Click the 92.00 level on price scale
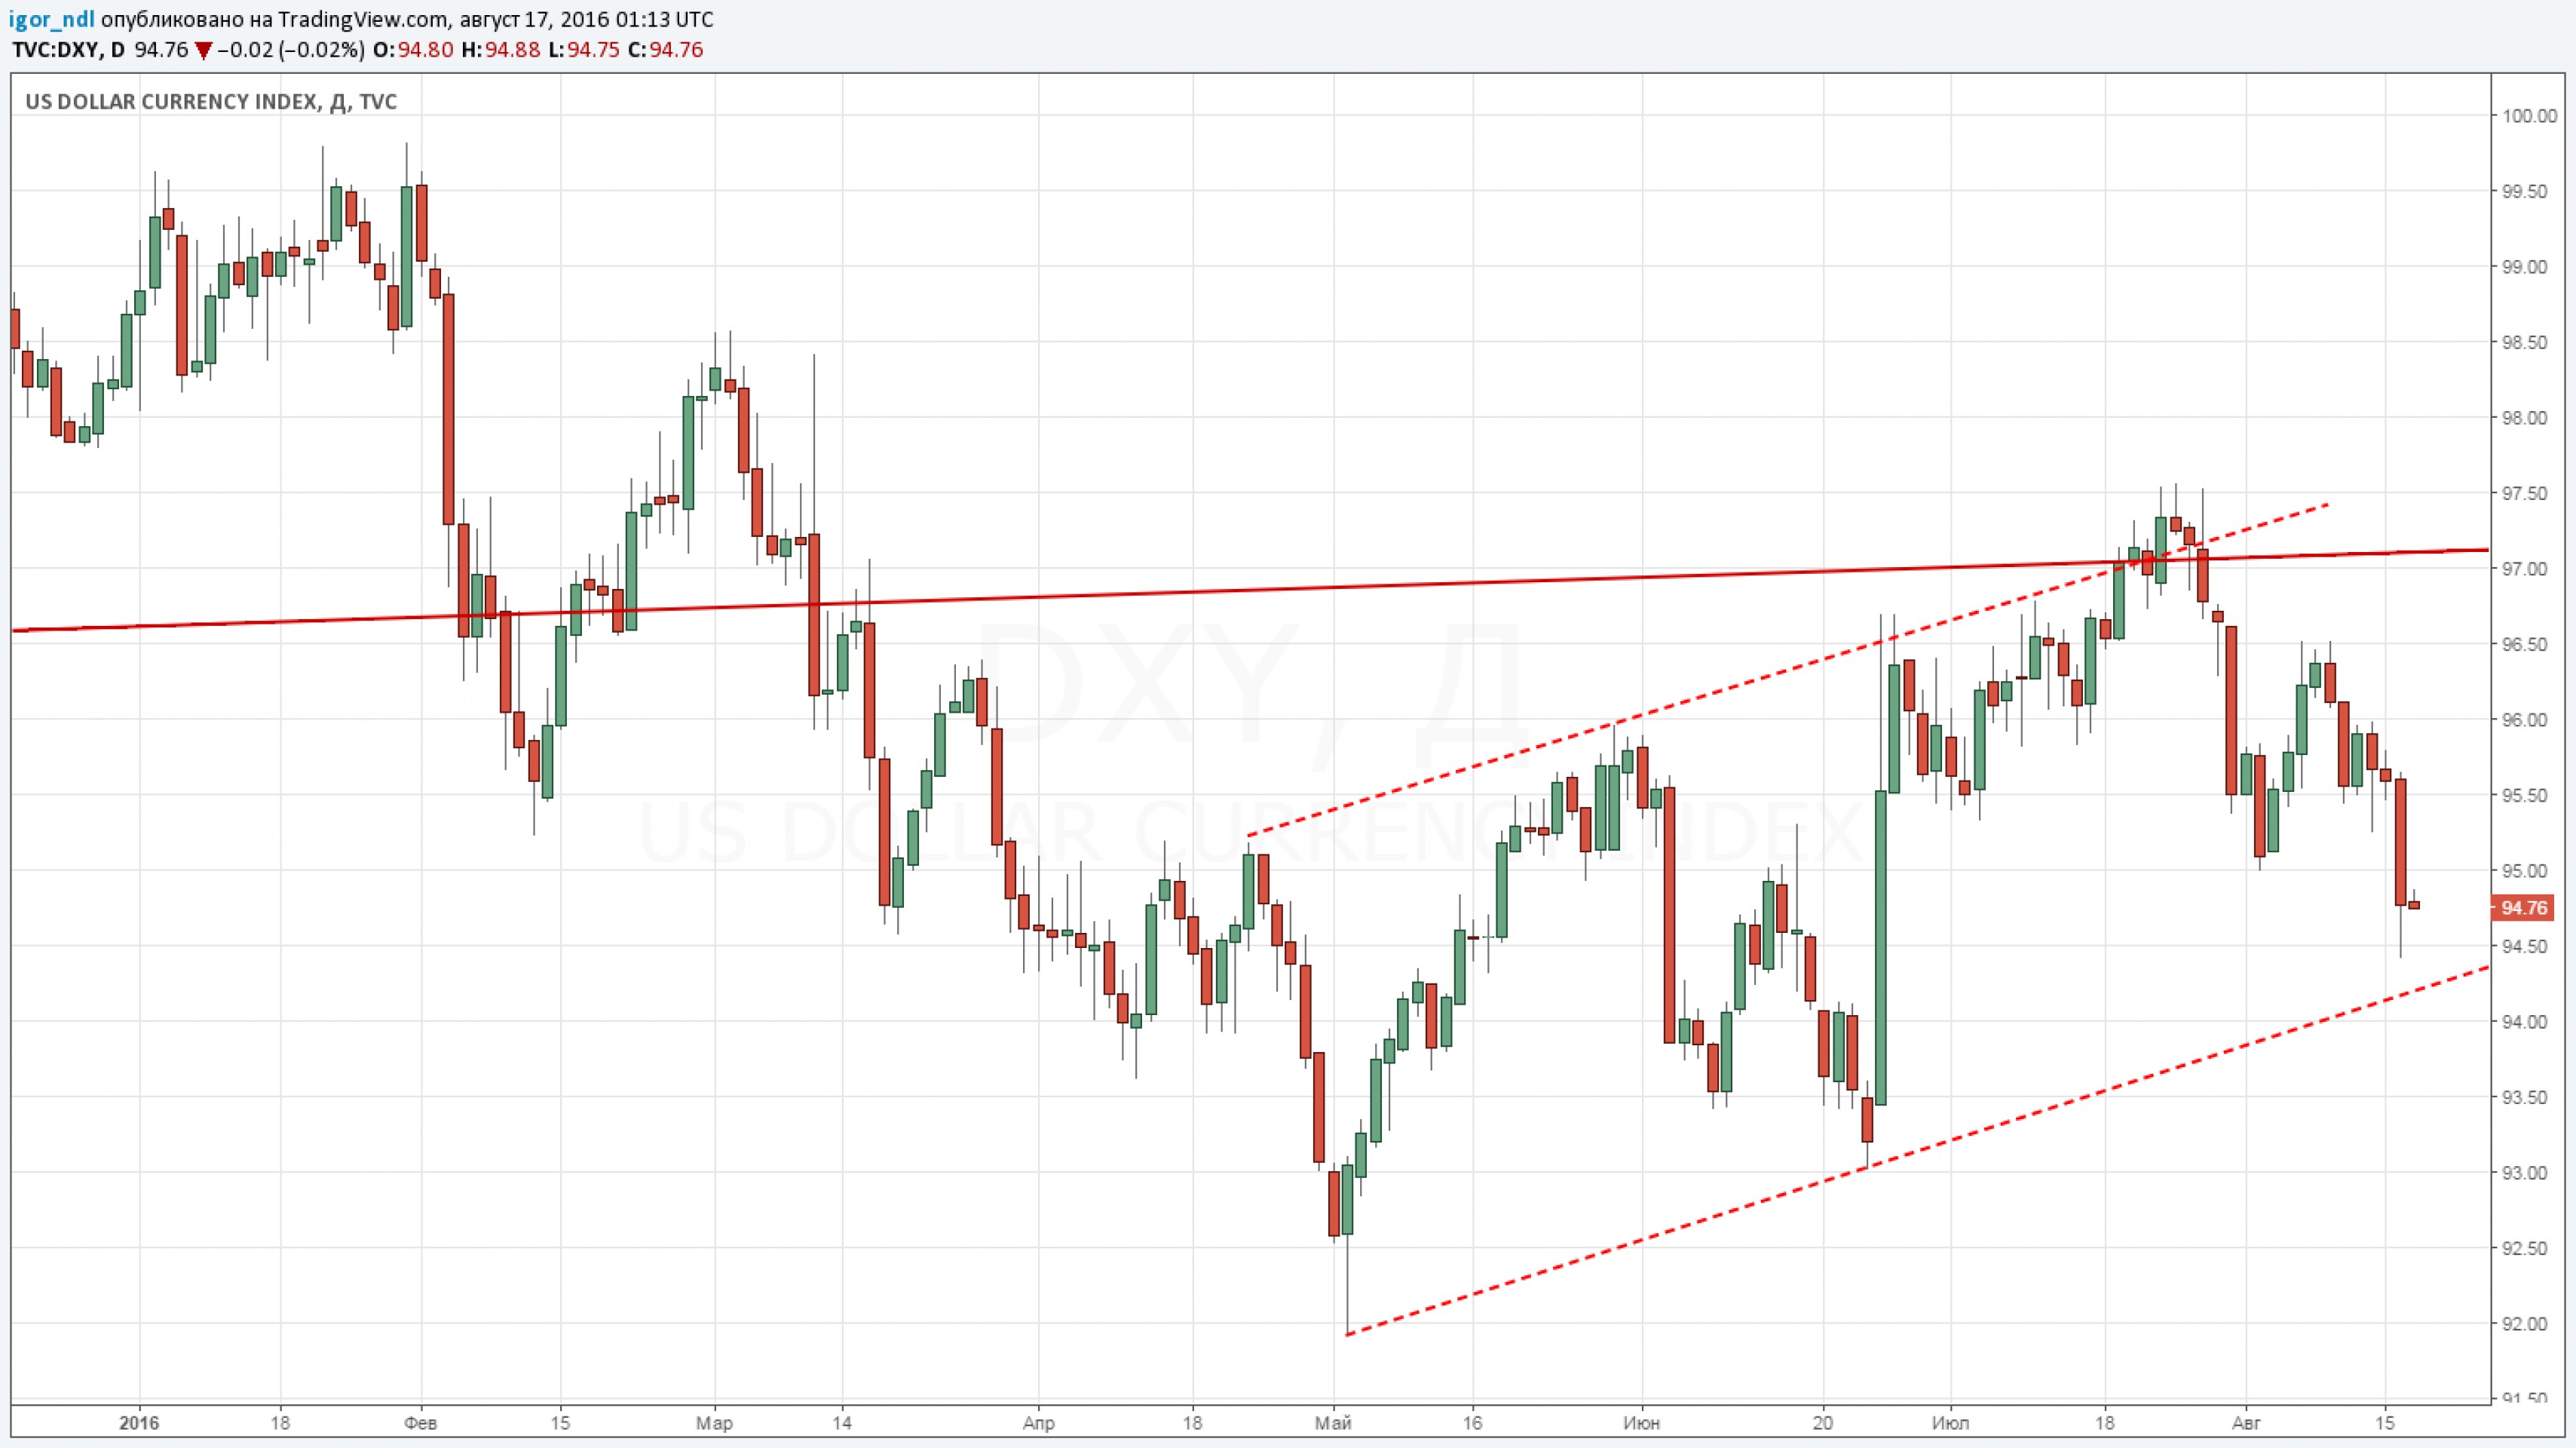This screenshot has width=2576, height=1448. tap(2524, 1324)
